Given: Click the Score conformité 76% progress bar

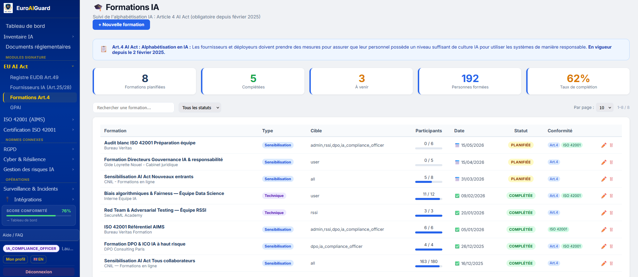Looking at the screenshot, I should (x=39, y=216).
